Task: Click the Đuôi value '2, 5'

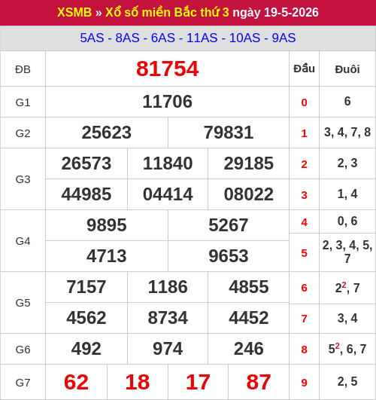Action: coord(347,382)
